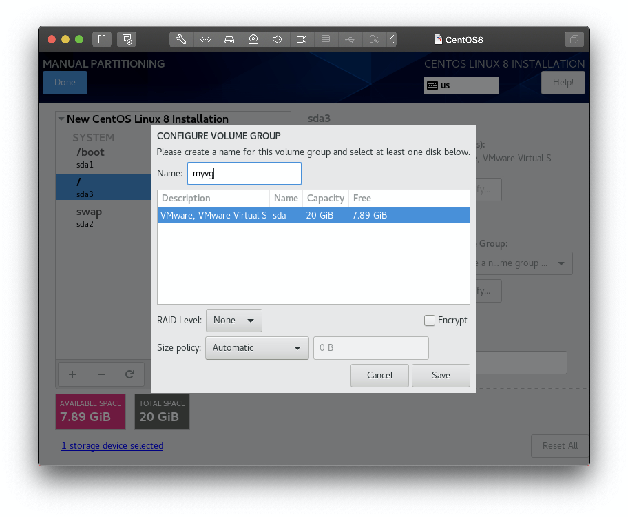Click the CentOS8 document icon in the title
Viewport: 628px width, 517px height.
click(x=438, y=40)
